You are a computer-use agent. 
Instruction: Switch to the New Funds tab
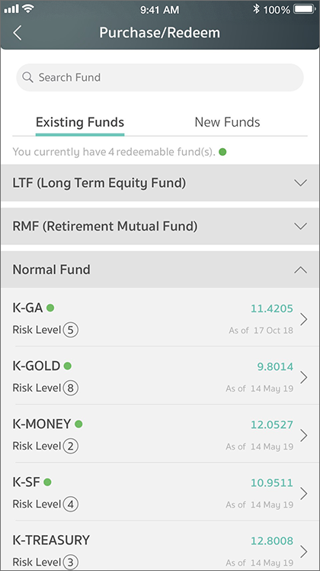(x=227, y=122)
